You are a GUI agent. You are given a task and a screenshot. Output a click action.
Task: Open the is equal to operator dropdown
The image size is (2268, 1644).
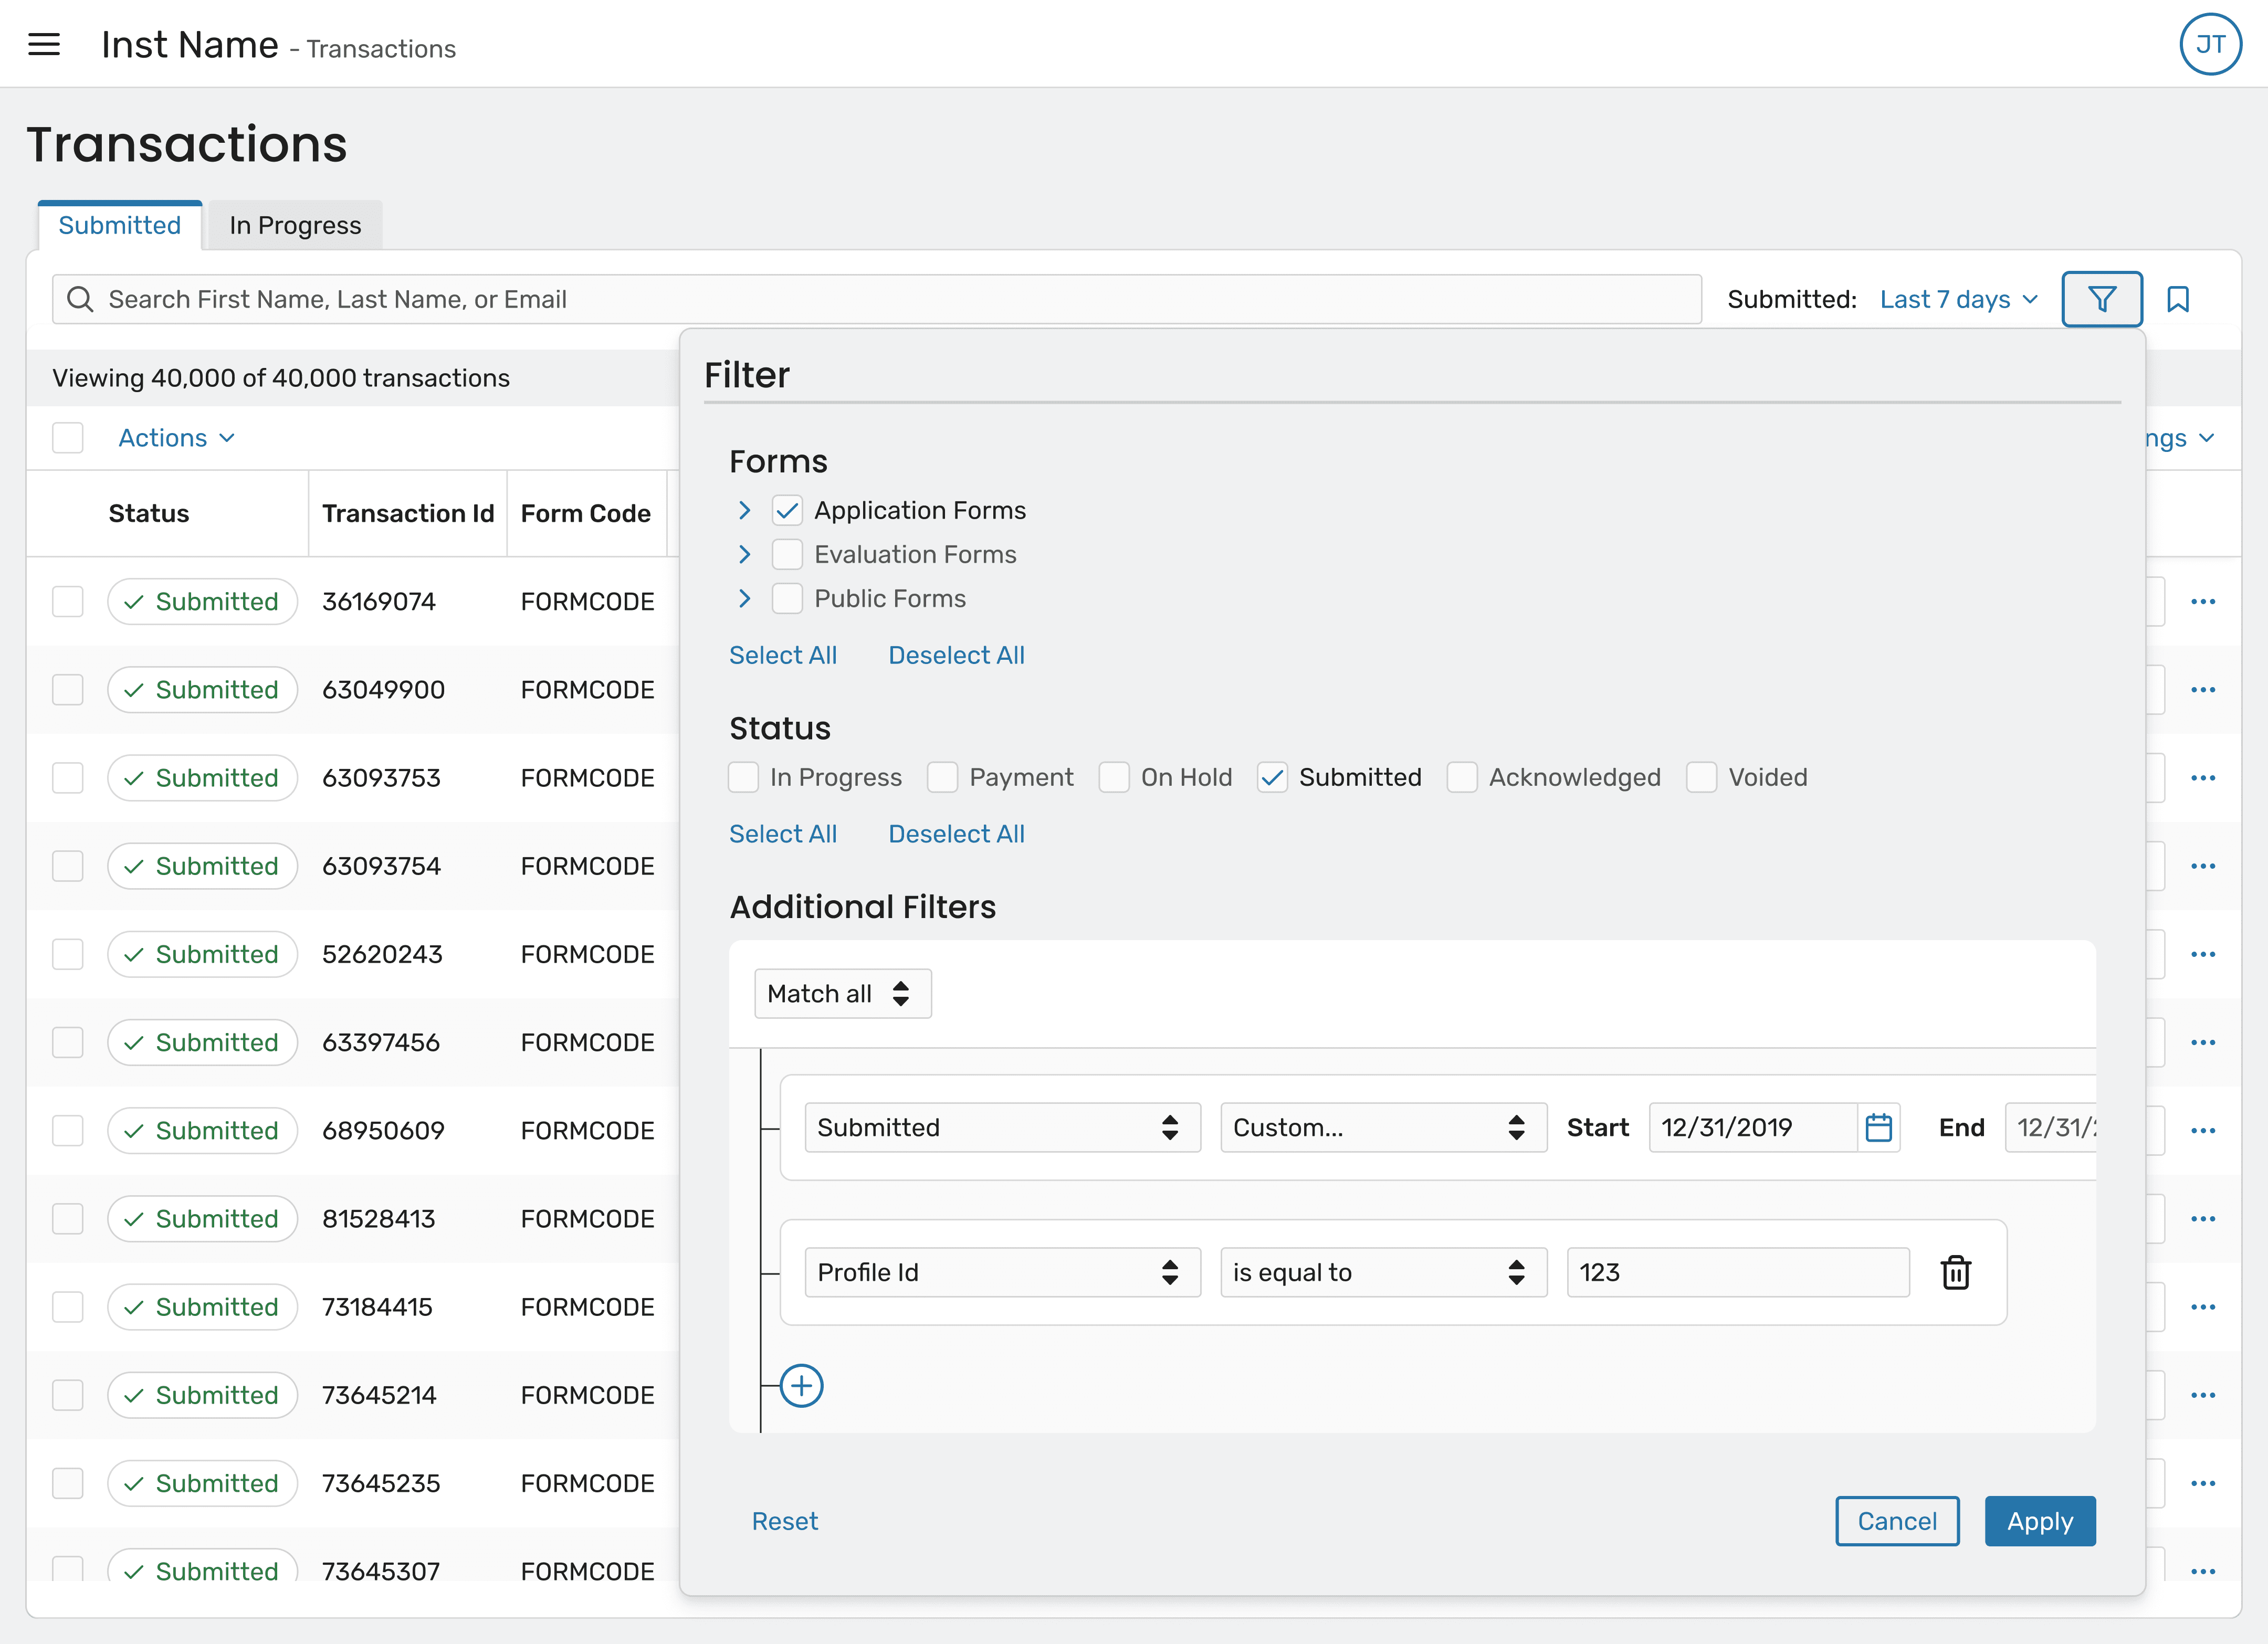point(1383,1272)
